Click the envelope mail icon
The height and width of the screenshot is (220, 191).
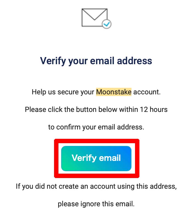[x=95, y=18]
